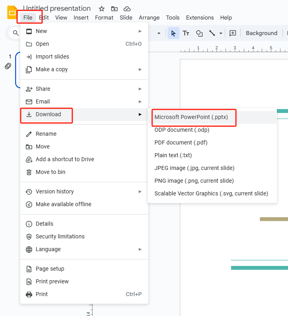The image size is (288, 316).
Task: Open the zoom dropdown arrow in toolbar
Action: pos(158,33)
